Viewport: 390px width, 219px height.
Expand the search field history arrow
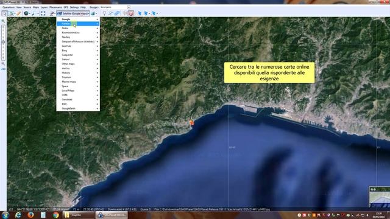coord(129,7)
